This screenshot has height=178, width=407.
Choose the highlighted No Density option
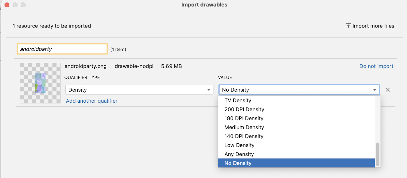click(x=238, y=163)
